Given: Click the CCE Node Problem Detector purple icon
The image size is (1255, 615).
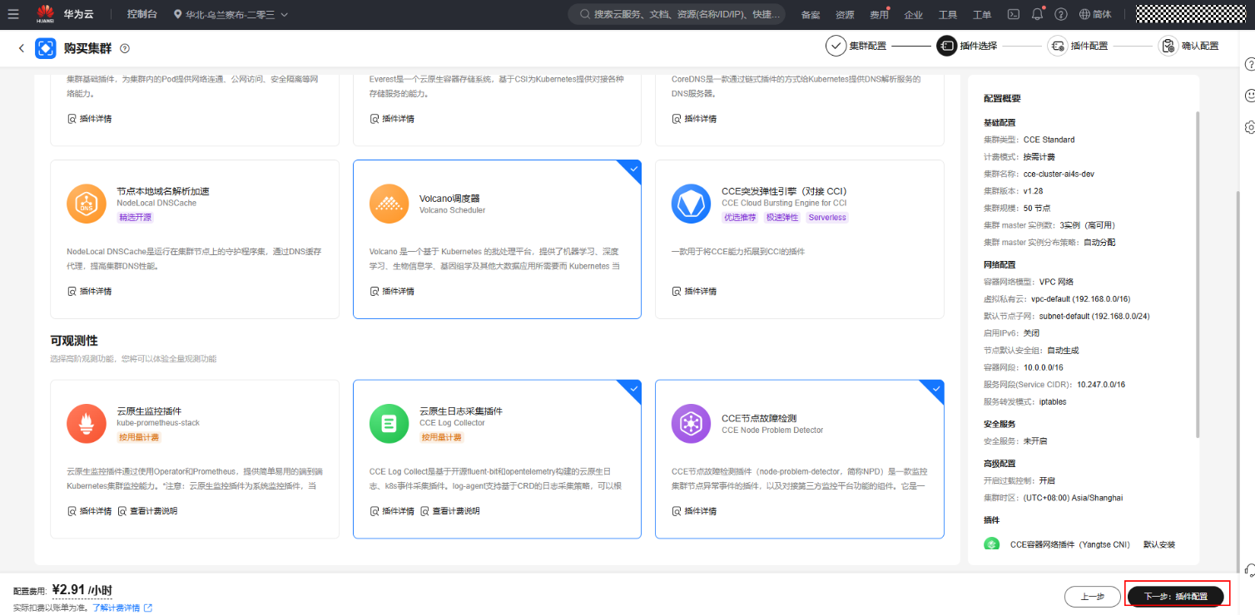Looking at the screenshot, I should [x=691, y=424].
